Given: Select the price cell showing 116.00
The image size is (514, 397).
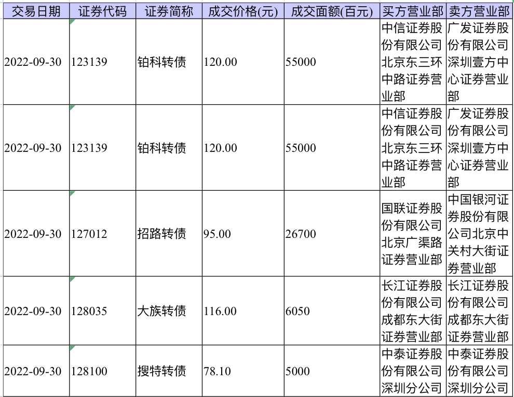Looking at the screenshot, I should click(243, 310).
